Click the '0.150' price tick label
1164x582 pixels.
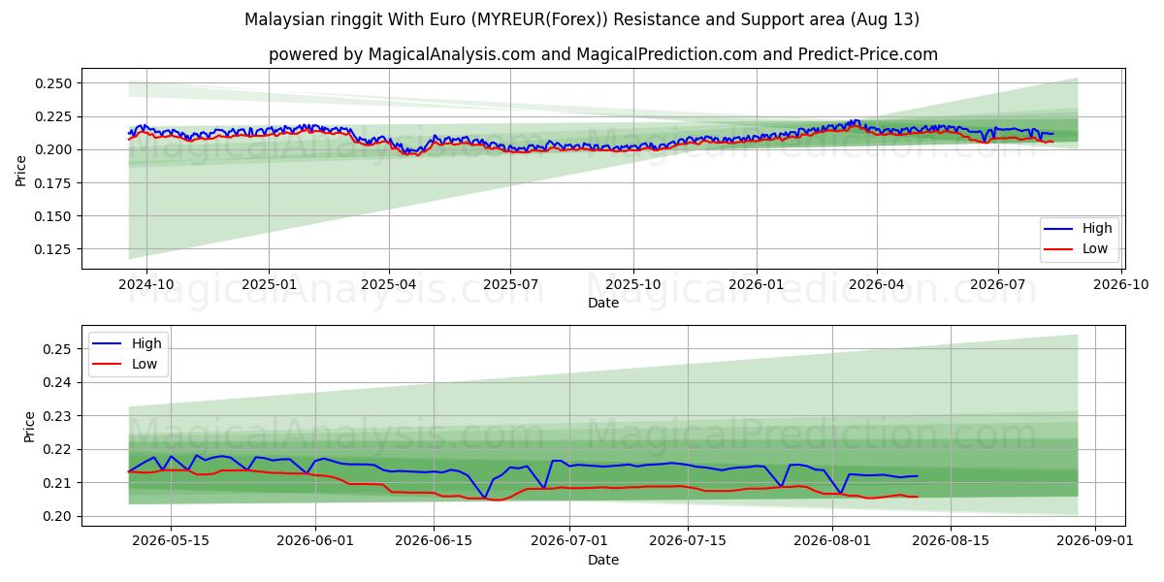pos(54,216)
